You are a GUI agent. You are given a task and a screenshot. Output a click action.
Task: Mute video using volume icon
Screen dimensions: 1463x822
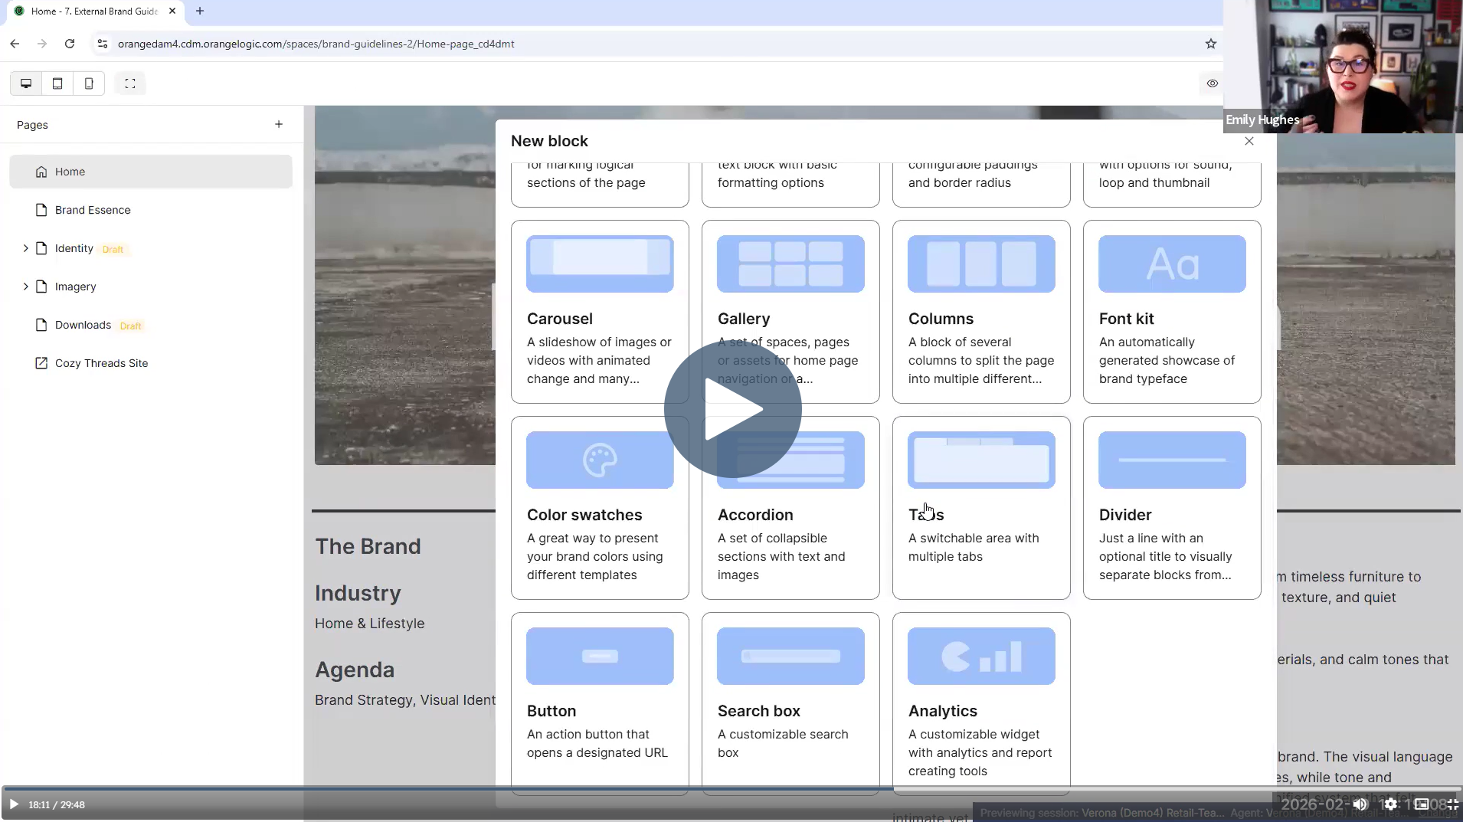pyautogui.click(x=1360, y=804)
